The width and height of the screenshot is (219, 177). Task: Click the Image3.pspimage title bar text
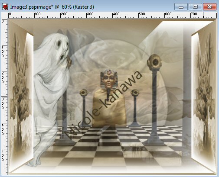pos(52,7)
